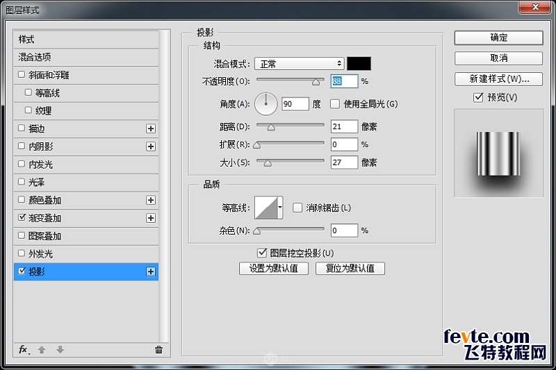Select 样式 at top of list
Image resolution: width=556 pixels, height=370 pixels.
[26, 39]
